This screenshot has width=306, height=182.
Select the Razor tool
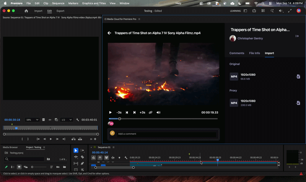(x=82, y=157)
